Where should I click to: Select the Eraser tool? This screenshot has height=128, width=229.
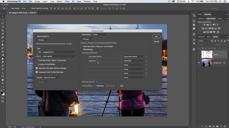point(3,52)
